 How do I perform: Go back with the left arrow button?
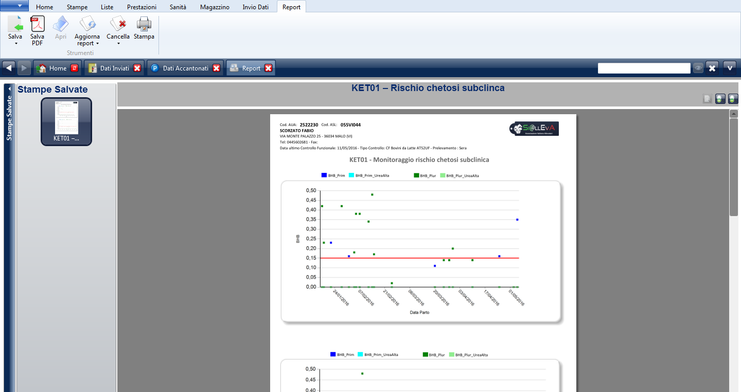(x=8, y=68)
